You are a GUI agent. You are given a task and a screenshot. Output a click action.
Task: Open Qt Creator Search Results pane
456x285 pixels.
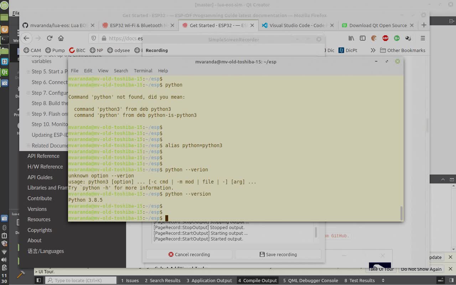162,280
